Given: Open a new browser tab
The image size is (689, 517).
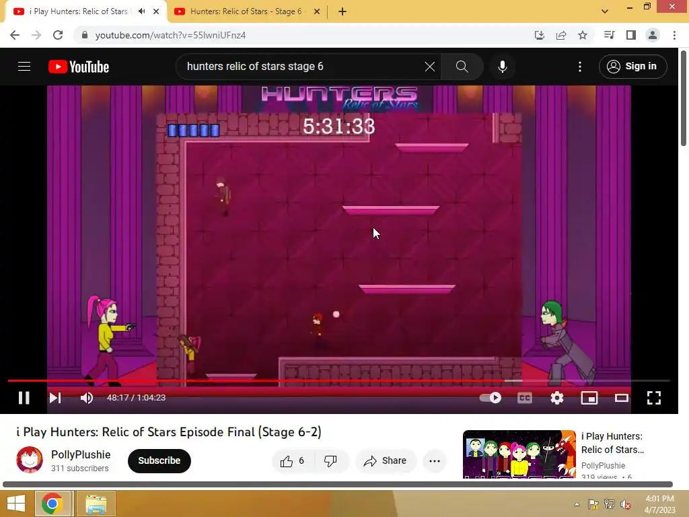Looking at the screenshot, I should 342,11.
